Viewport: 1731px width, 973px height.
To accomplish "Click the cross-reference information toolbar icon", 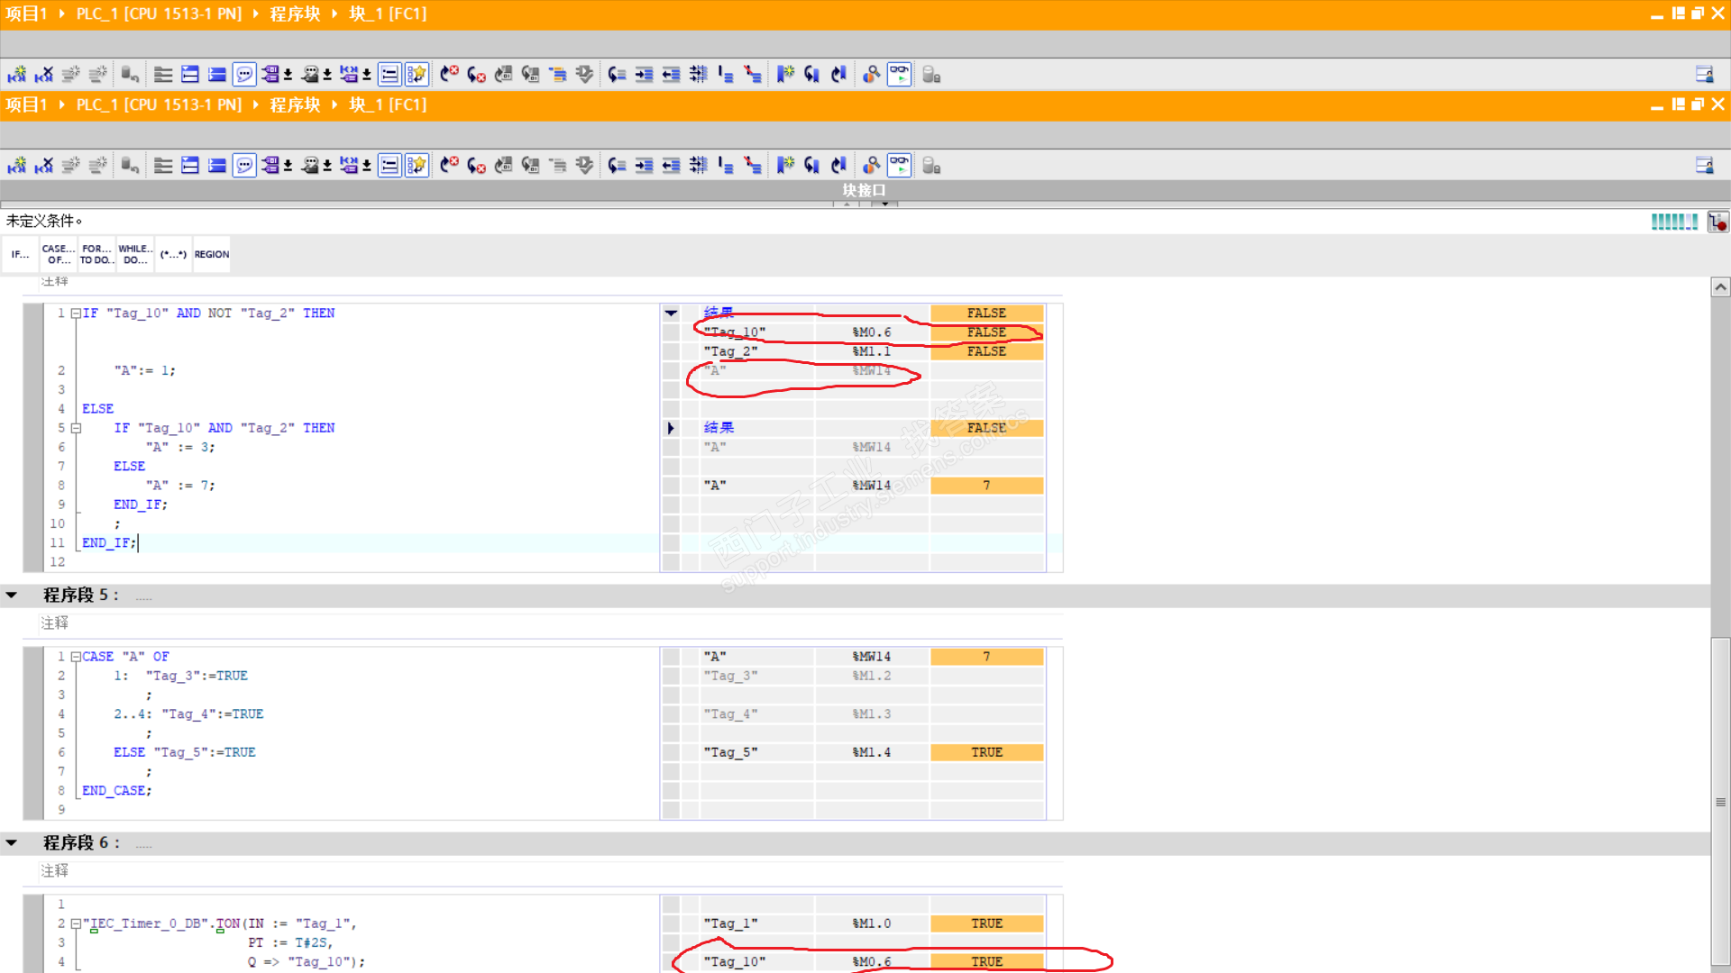I will 871,165.
